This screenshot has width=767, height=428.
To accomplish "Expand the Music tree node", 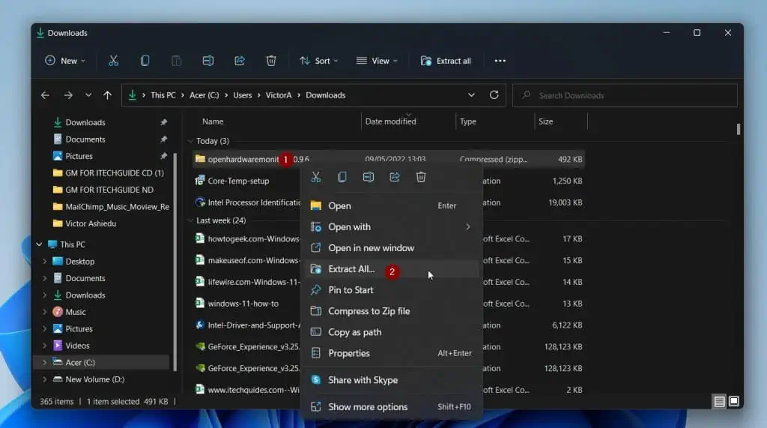I will tap(44, 312).
